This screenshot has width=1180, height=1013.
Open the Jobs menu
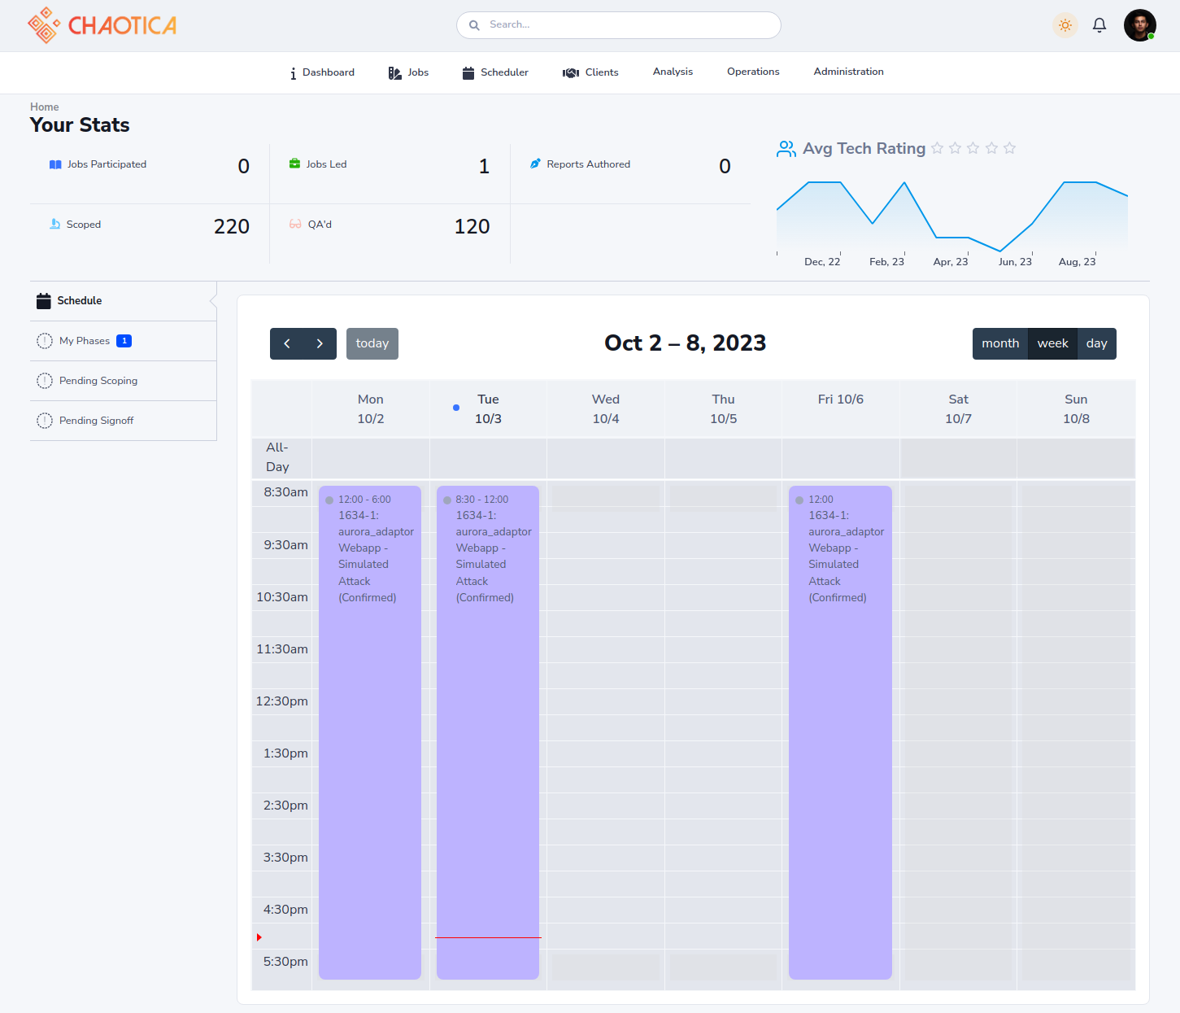click(408, 72)
